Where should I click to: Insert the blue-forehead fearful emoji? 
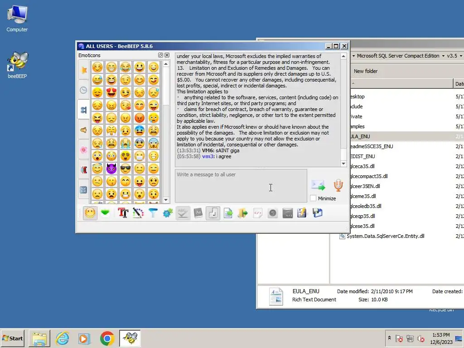(140, 130)
